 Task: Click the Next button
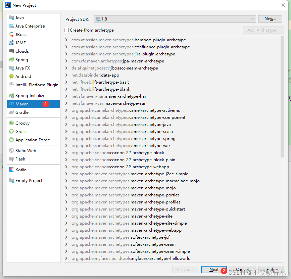[214, 270]
